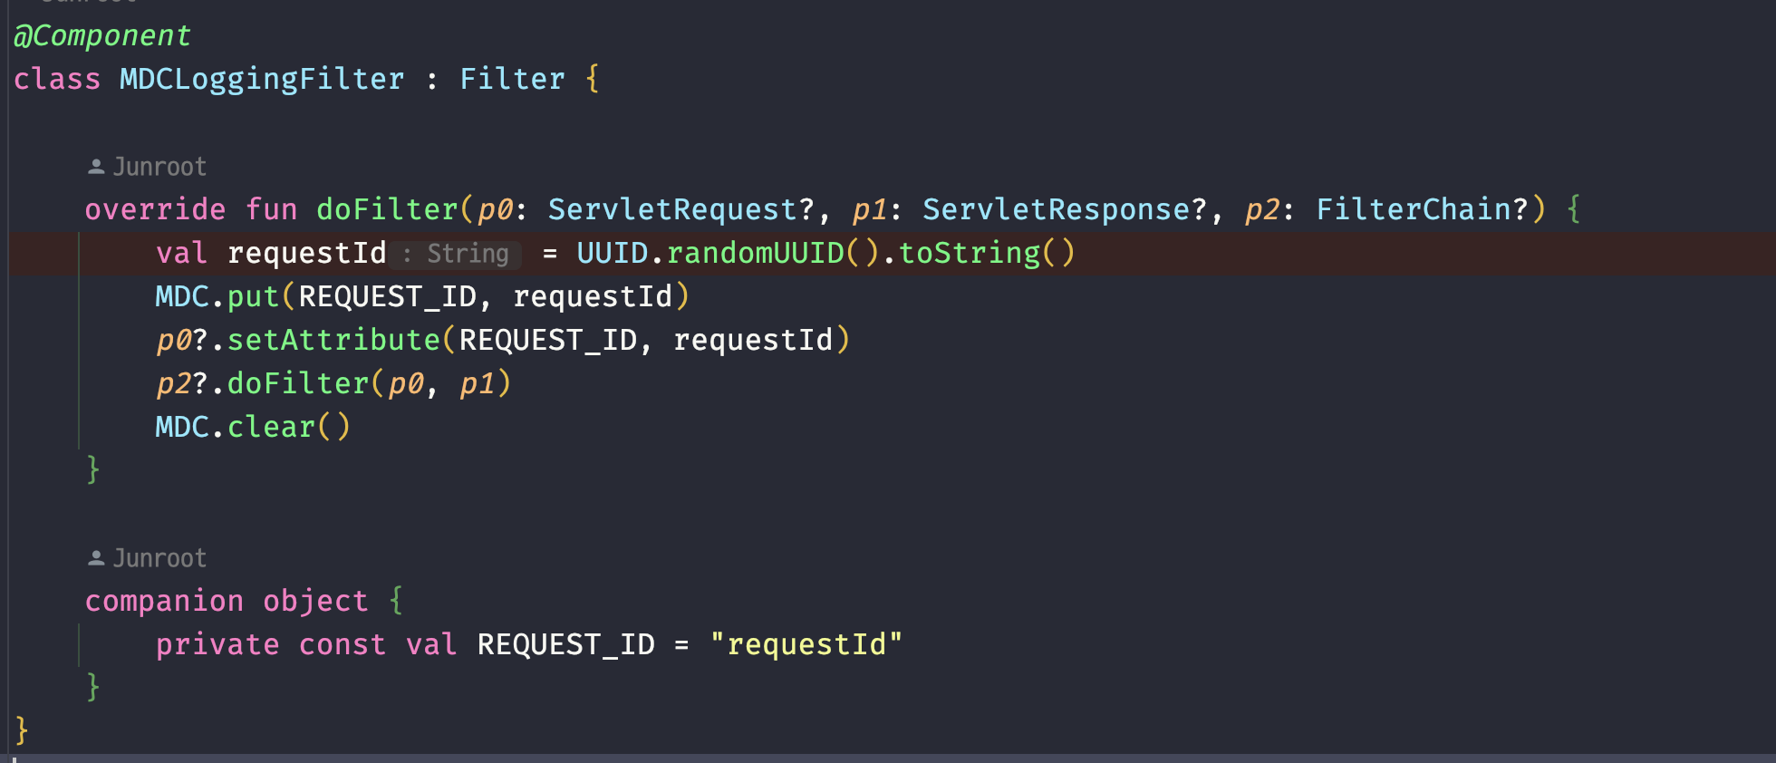Click the MDC.clear() call

pyautogui.click(x=253, y=427)
